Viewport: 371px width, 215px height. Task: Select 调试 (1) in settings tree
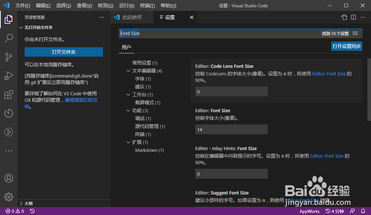click(143, 118)
